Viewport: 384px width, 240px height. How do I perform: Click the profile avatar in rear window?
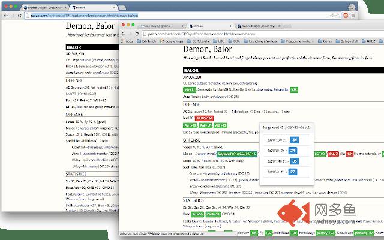pos(352,7)
